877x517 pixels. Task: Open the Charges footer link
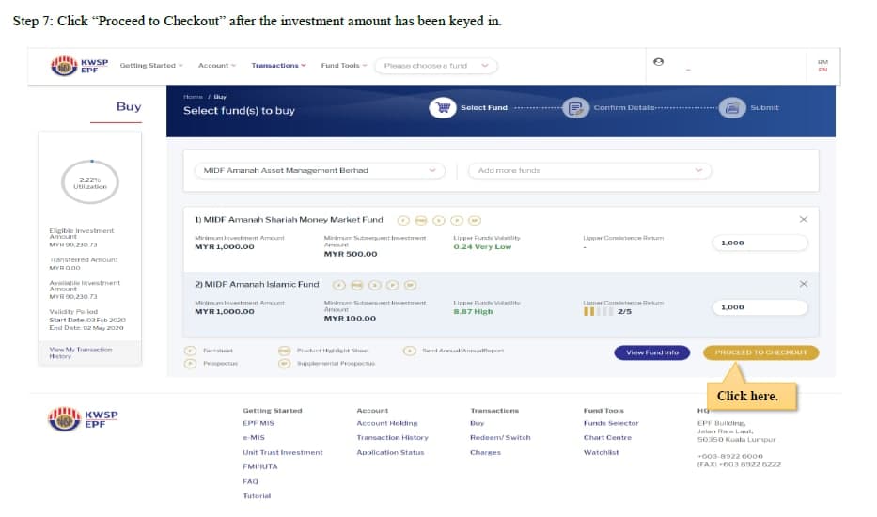pyautogui.click(x=485, y=452)
